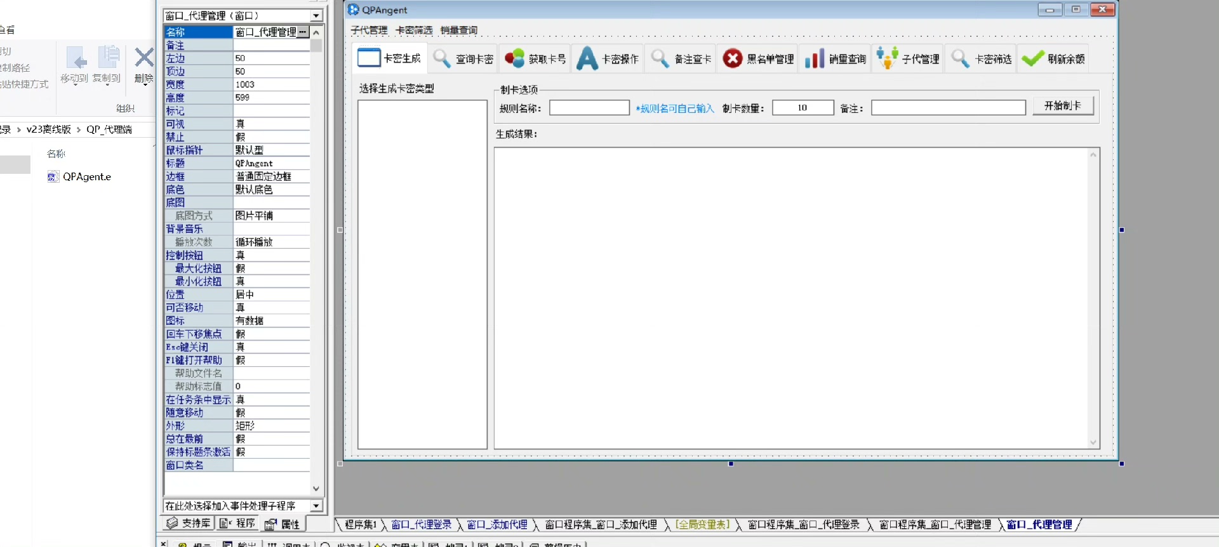This screenshot has height=547, width=1219.
Task: Click the 程序 panel tab icon
Action: 225,524
